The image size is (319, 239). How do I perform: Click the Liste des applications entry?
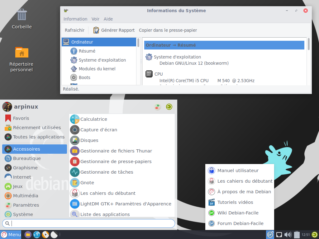[122, 214]
